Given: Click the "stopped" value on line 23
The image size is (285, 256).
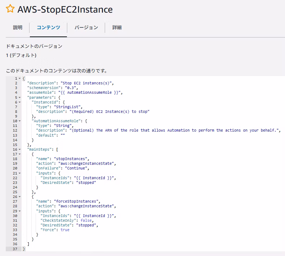Looking at the screenshot, I should tap(86, 182).
